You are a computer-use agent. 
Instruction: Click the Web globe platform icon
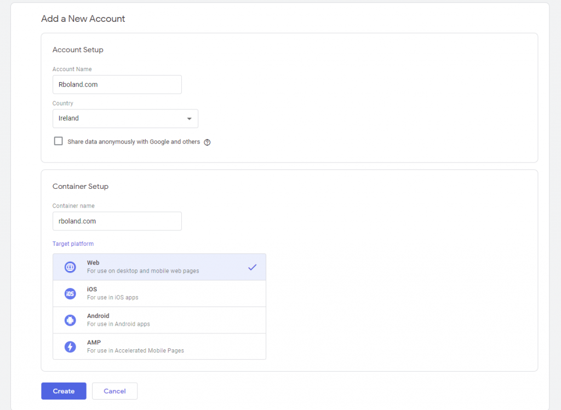click(70, 267)
